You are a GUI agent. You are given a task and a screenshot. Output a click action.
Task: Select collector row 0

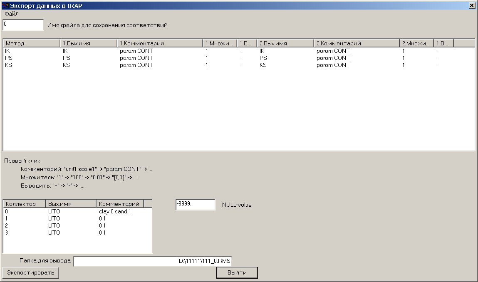point(6,211)
